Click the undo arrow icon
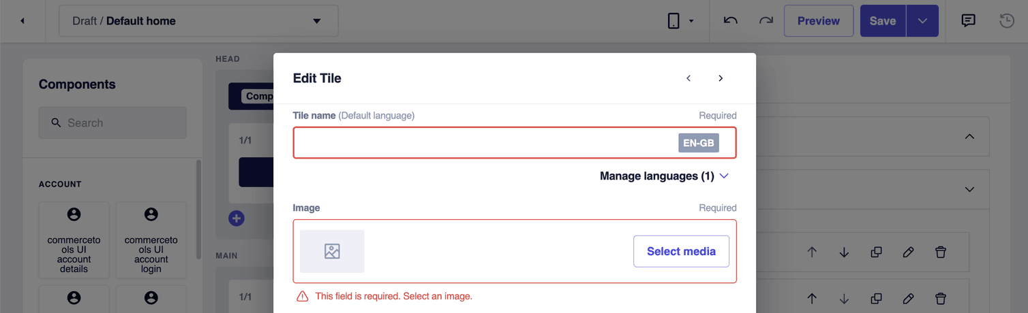The image size is (1028, 313). (x=731, y=21)
